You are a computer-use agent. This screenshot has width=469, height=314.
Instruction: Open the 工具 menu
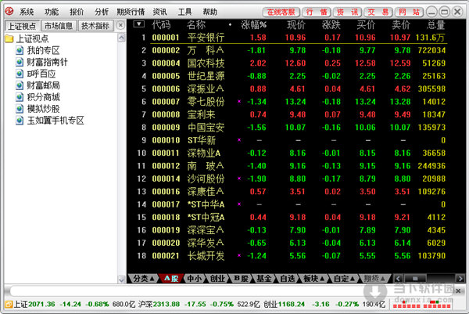(184, 12)
